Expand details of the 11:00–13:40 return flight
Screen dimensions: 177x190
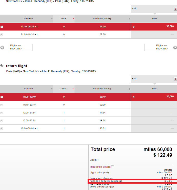(2, 97)
